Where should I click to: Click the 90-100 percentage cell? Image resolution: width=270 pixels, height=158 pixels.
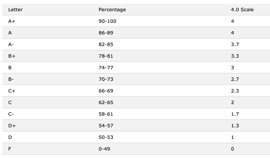click(x=107, y=21)
